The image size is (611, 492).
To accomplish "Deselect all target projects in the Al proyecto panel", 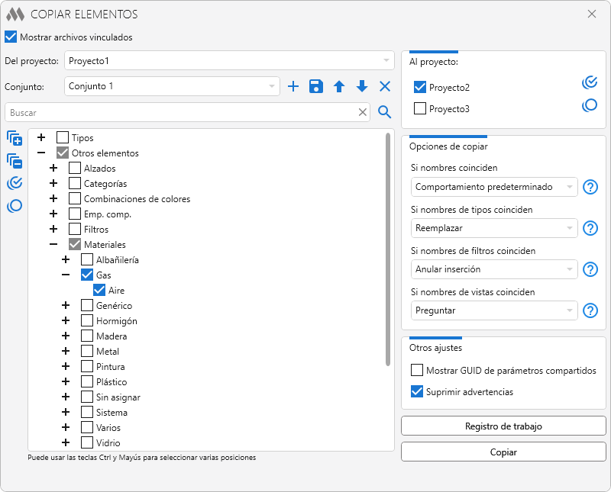I will (590, 105).
